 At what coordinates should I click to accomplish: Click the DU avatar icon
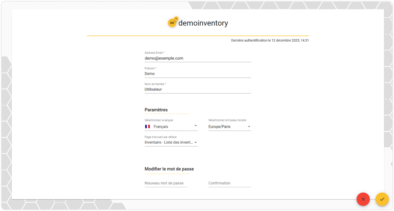(x=172, y=23)
